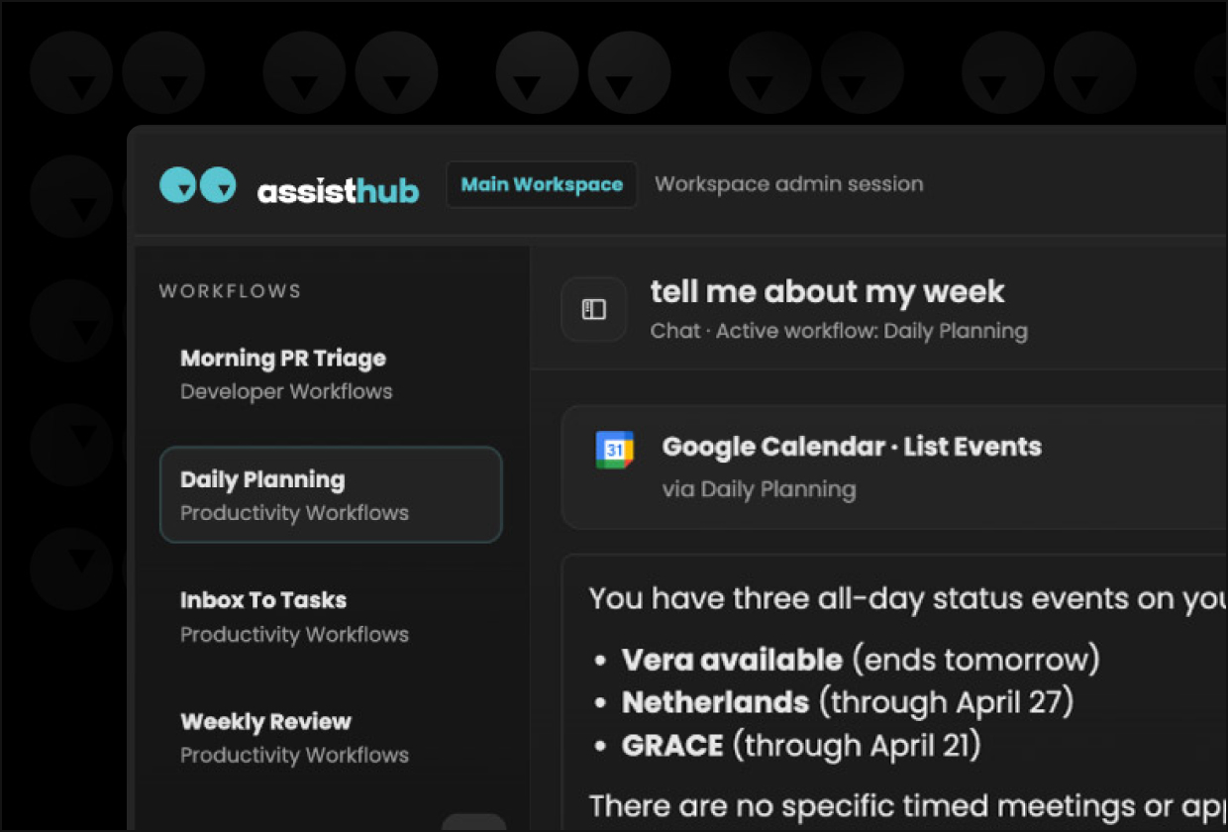
Task: Select the Weekly Review workflow
Action: [330, 738]
